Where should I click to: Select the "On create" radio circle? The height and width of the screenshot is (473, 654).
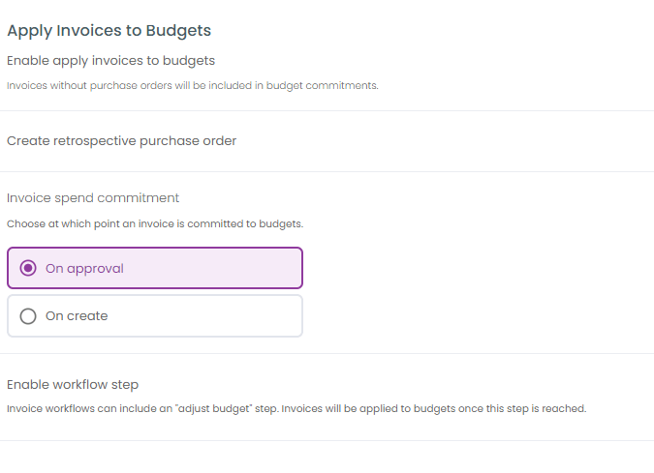pos(28,316)
